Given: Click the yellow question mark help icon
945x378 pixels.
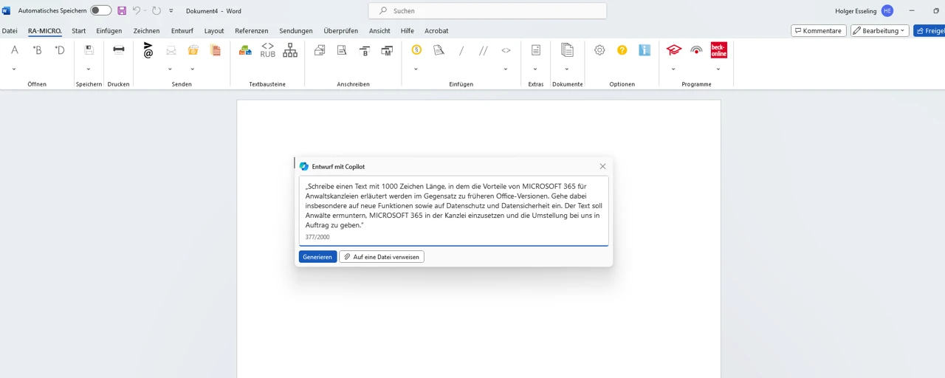Looking at the screenshot, I should click(622, 50).
